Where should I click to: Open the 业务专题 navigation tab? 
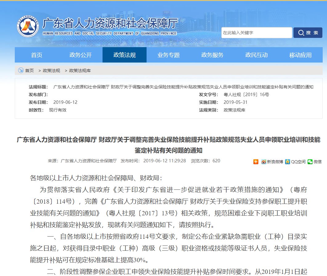click(168, 55)
